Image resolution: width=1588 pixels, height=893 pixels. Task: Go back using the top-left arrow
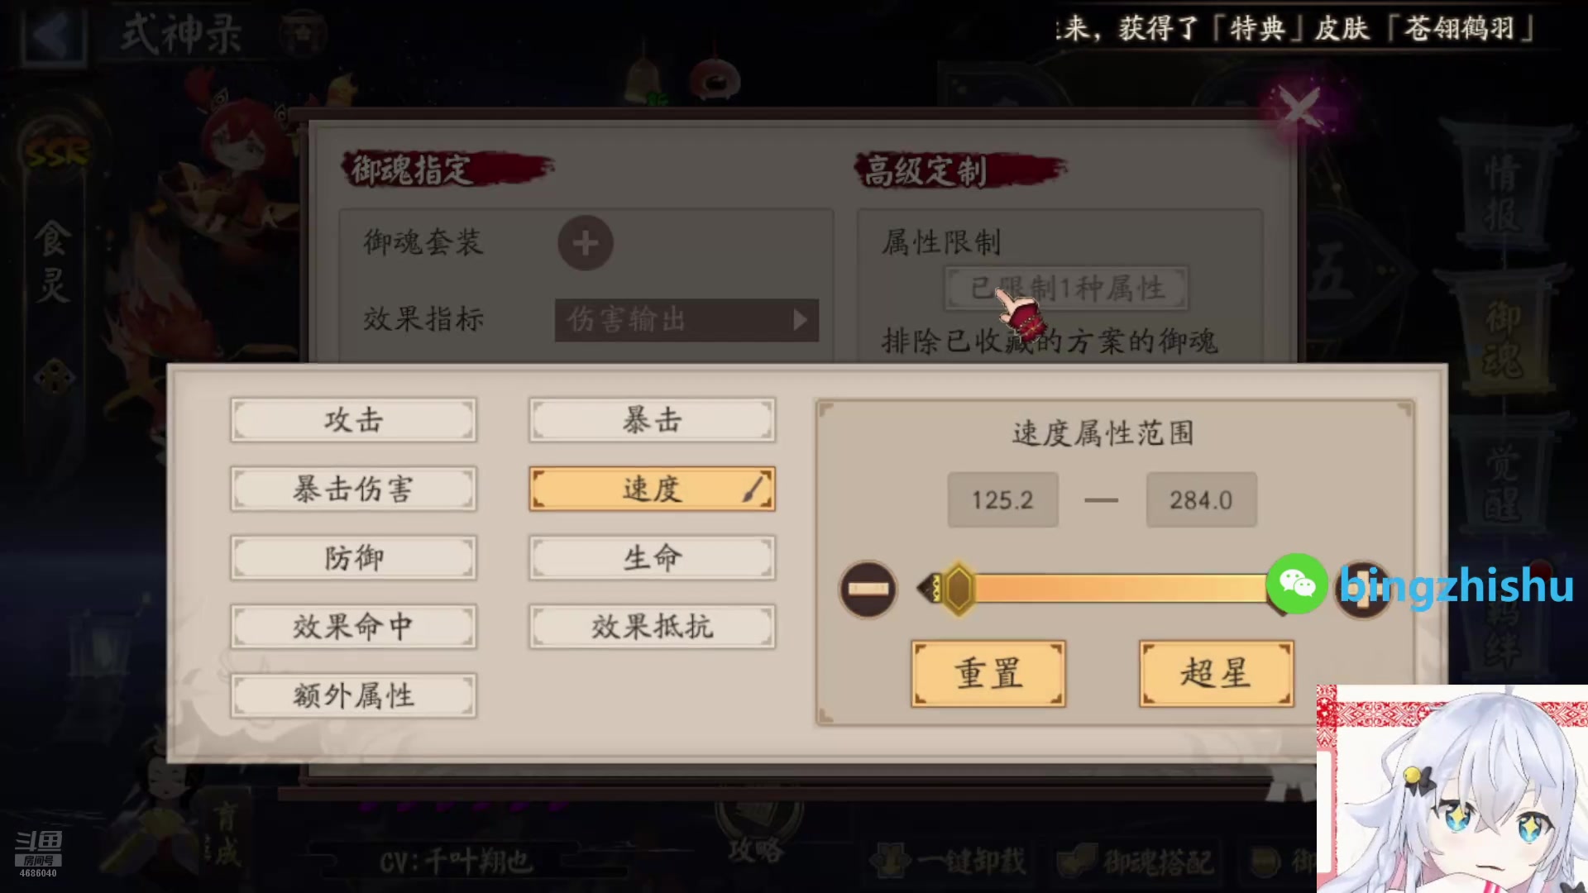pyautogui.click(x=54, y=35)
